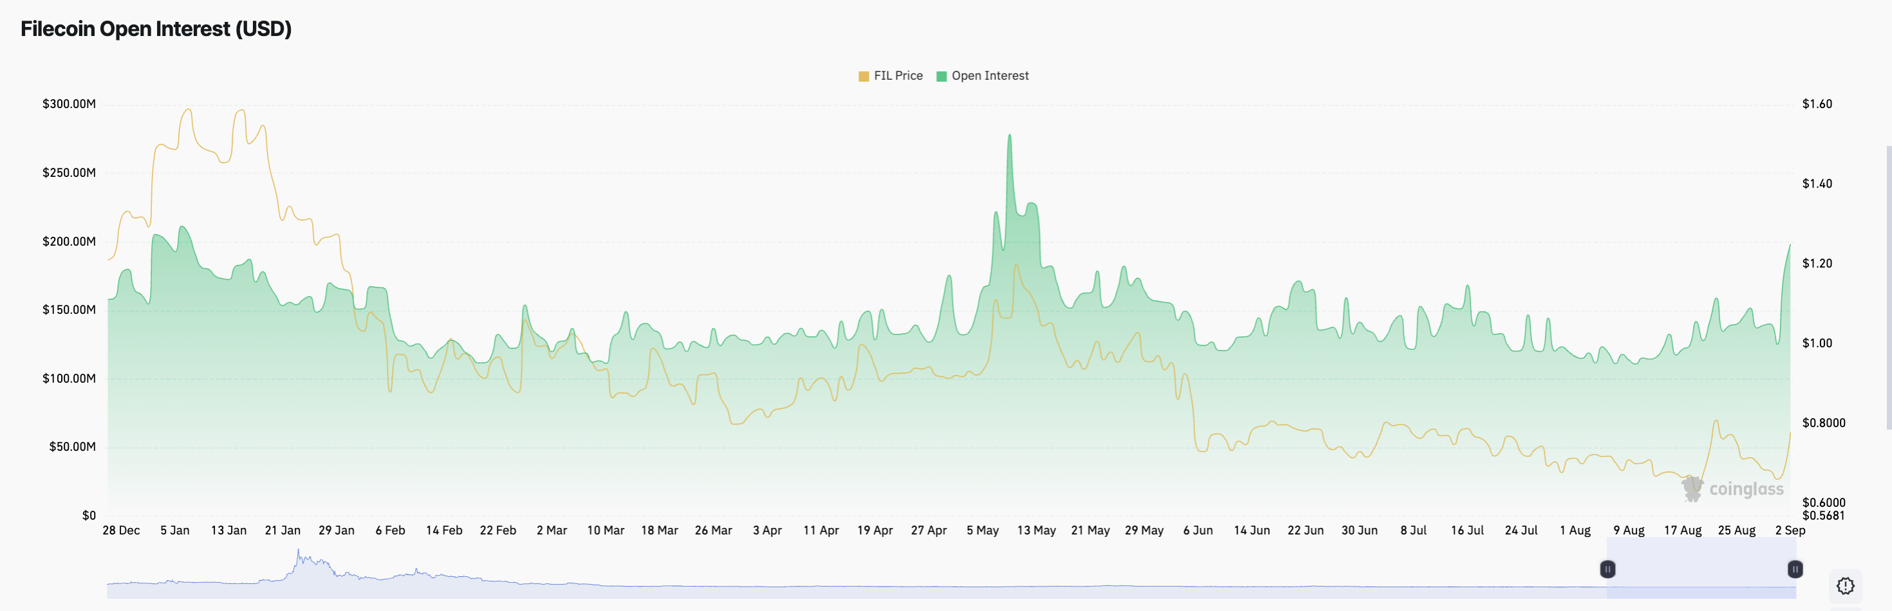Click the 2 Sep date axis label
The height and width of the screenshot is (611, 1892).
(1790, 530)
